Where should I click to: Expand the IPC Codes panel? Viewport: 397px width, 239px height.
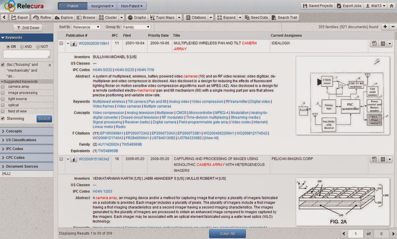pyautogui.click(x=27, y=149)
